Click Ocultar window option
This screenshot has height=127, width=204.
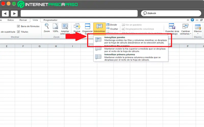(112, 29)
